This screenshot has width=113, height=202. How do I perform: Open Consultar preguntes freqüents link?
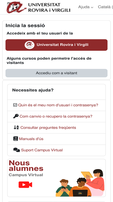[x=48, y=127]
